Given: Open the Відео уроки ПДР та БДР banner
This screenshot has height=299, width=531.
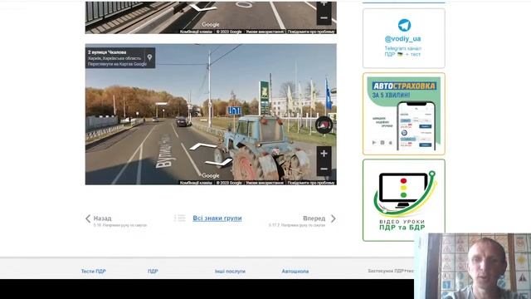Looking at the screenshot, I should coord(404,200).
